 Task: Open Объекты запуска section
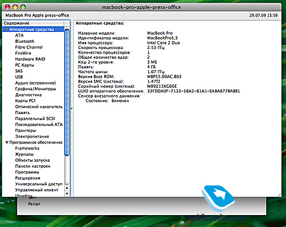33,160
